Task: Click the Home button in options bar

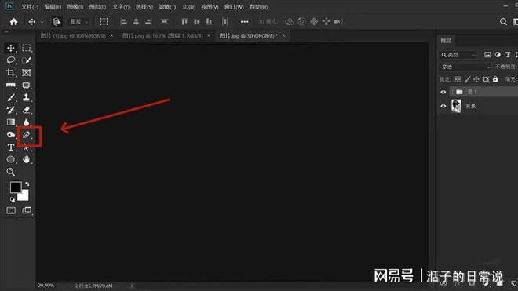Action: click(x=14, y=22)
